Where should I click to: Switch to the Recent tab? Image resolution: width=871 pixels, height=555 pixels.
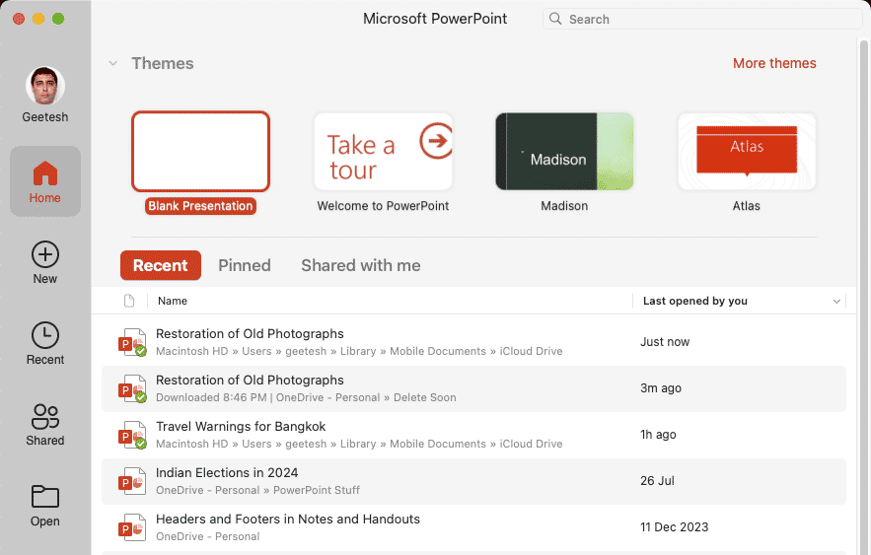pyautogui.click(x=161, y=265)
